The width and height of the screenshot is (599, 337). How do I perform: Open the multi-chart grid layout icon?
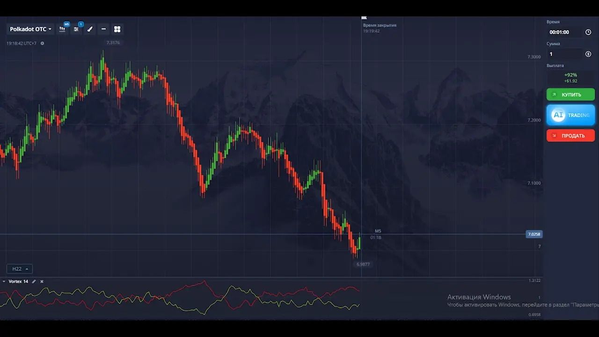coord(117,29)
